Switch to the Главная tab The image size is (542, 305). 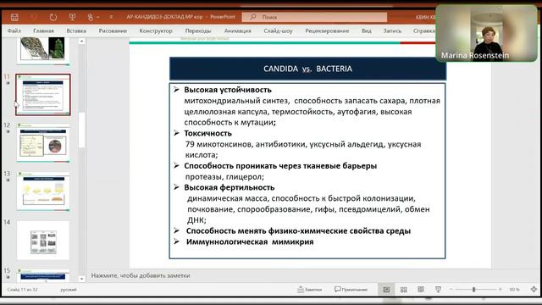point(43,30)
